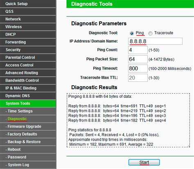Open the DHCP menu
Image resolution: width=194 pixels, height=169 pixels.
[28, 34]
